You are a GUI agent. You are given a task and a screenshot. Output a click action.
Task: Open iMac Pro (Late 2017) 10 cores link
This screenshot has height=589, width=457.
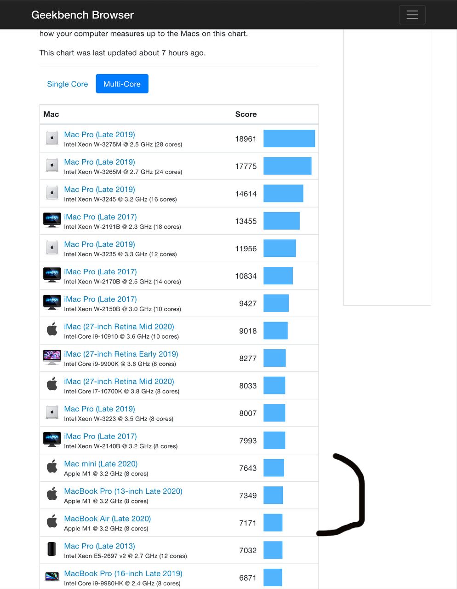click(x=100, y=299)
